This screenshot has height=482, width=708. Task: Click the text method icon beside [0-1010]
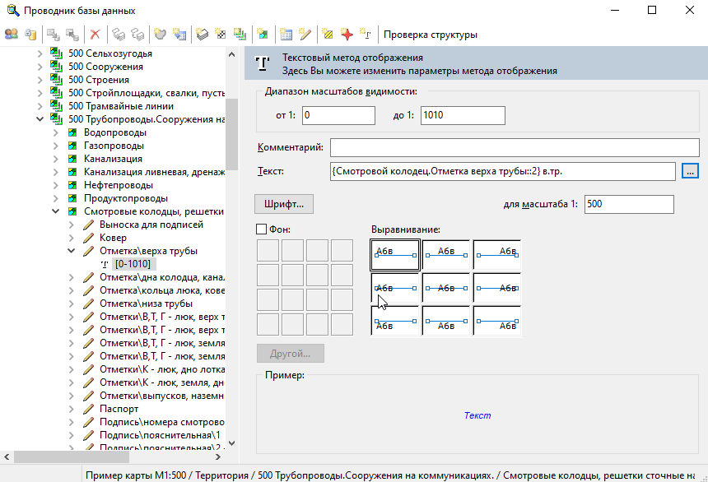[105, 264]
